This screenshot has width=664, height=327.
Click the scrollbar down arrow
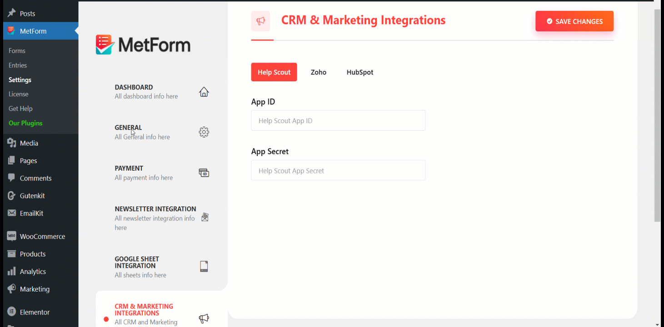click(x=657, y=324)
